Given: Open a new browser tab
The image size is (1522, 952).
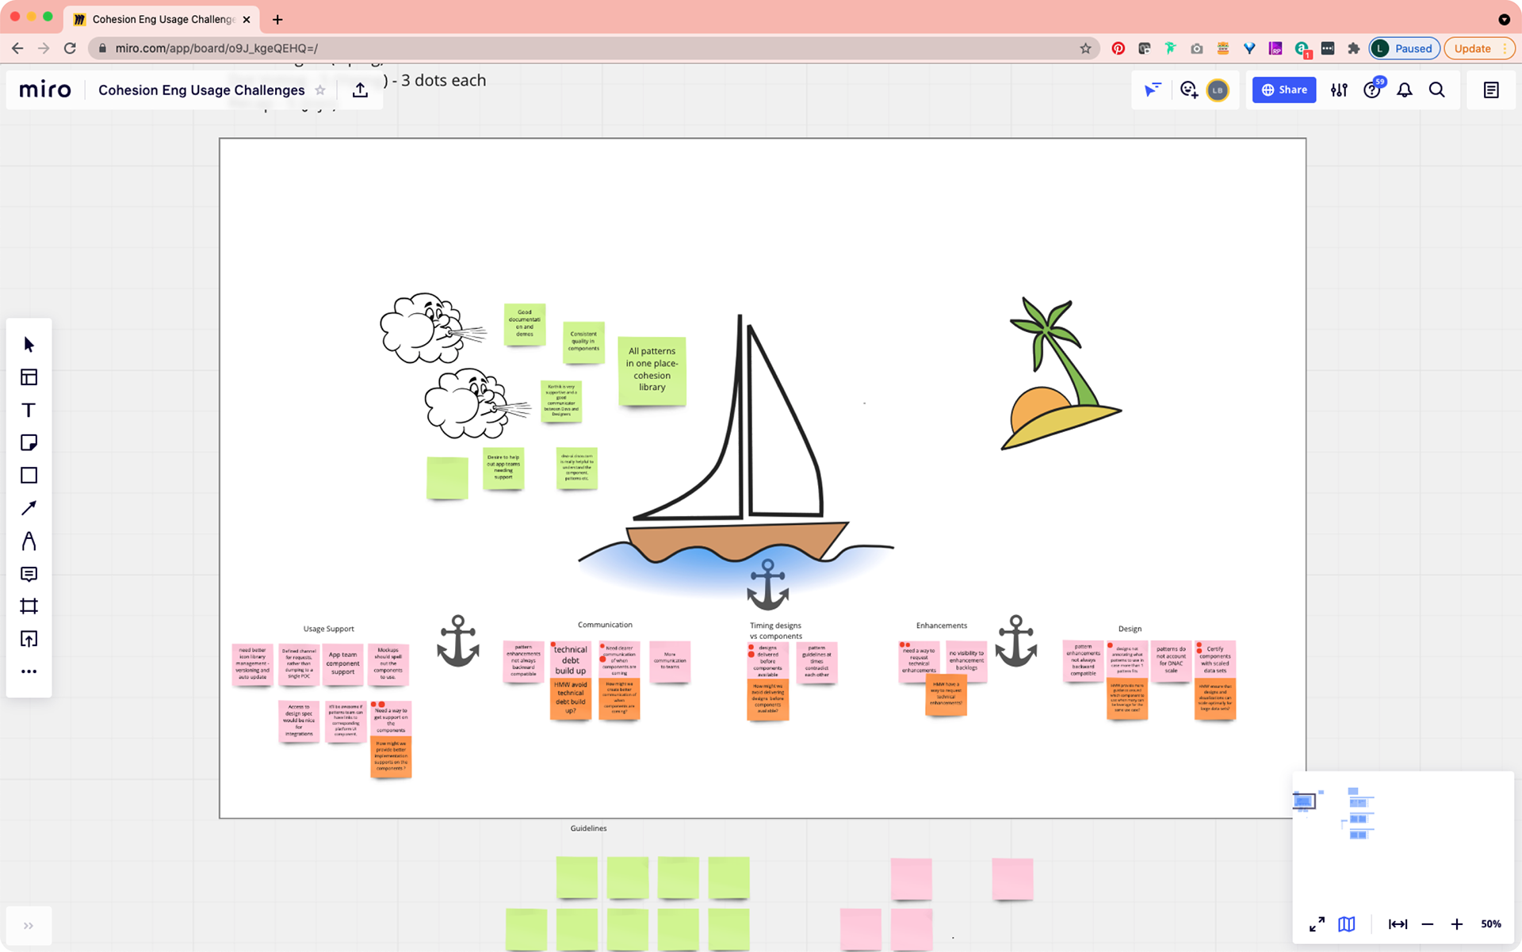Looking at the screenshot, I should coord(277,19).
